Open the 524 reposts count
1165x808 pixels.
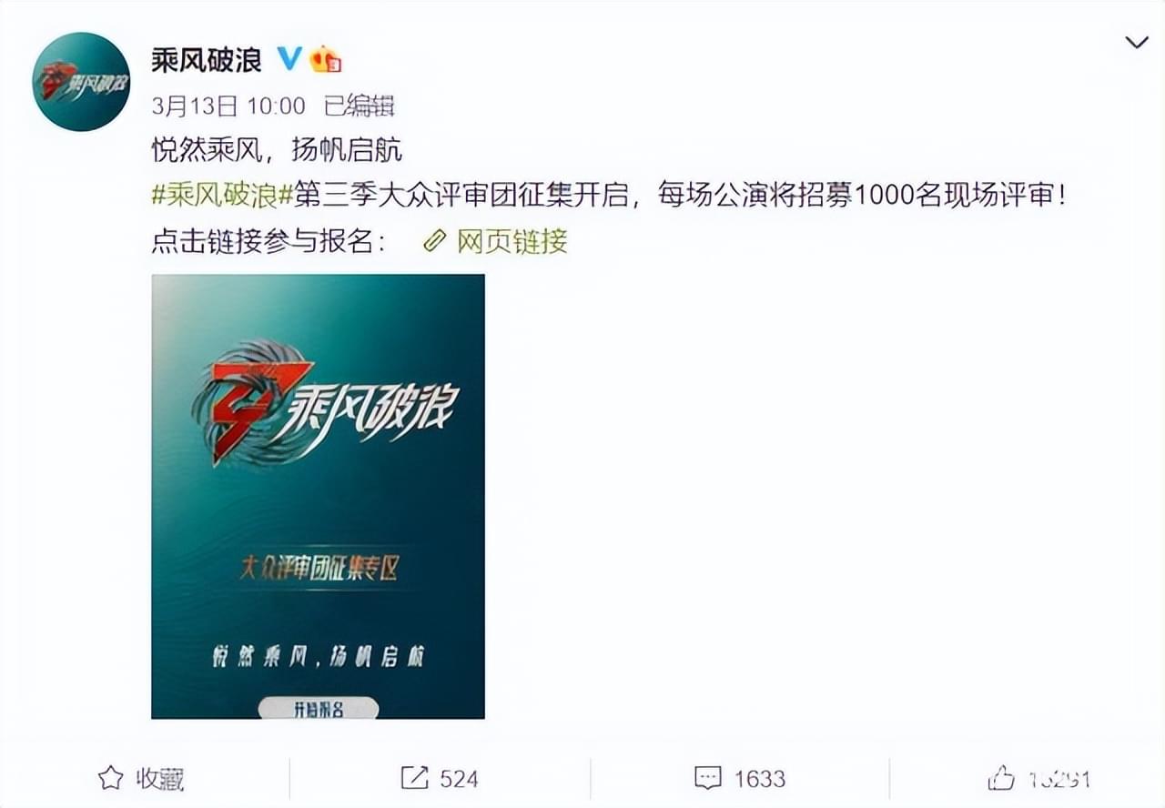tap(459, 779)
